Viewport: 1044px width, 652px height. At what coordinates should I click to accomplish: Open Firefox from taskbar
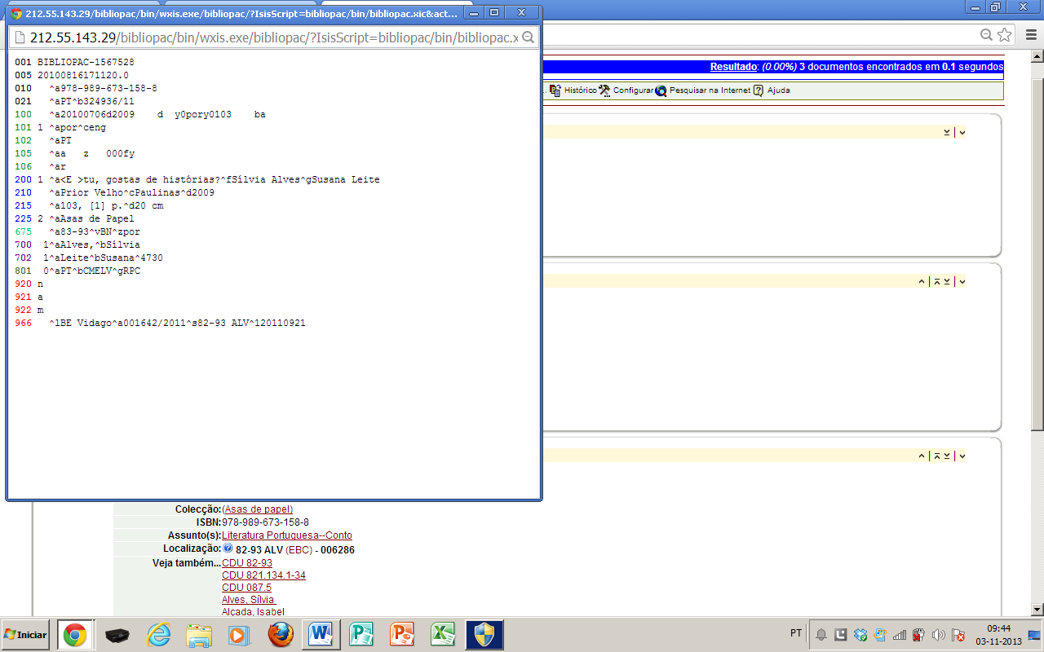click(x=281, y=634)
